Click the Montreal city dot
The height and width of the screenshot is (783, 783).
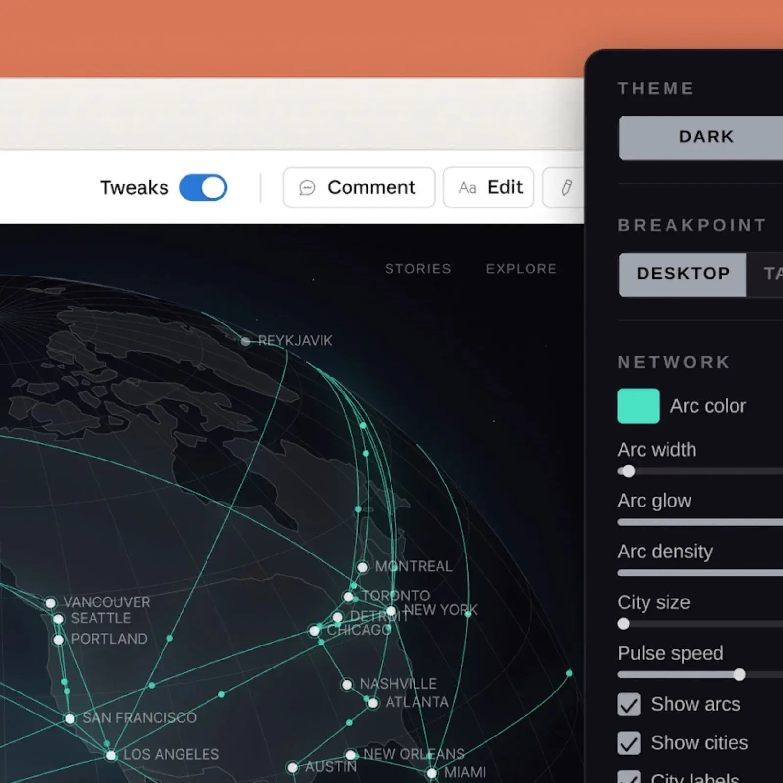coord(363,567)
